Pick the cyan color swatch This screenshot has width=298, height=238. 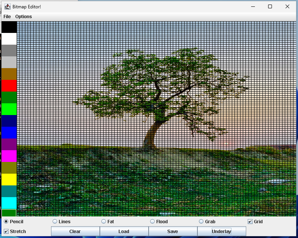[x=9, y=203]
